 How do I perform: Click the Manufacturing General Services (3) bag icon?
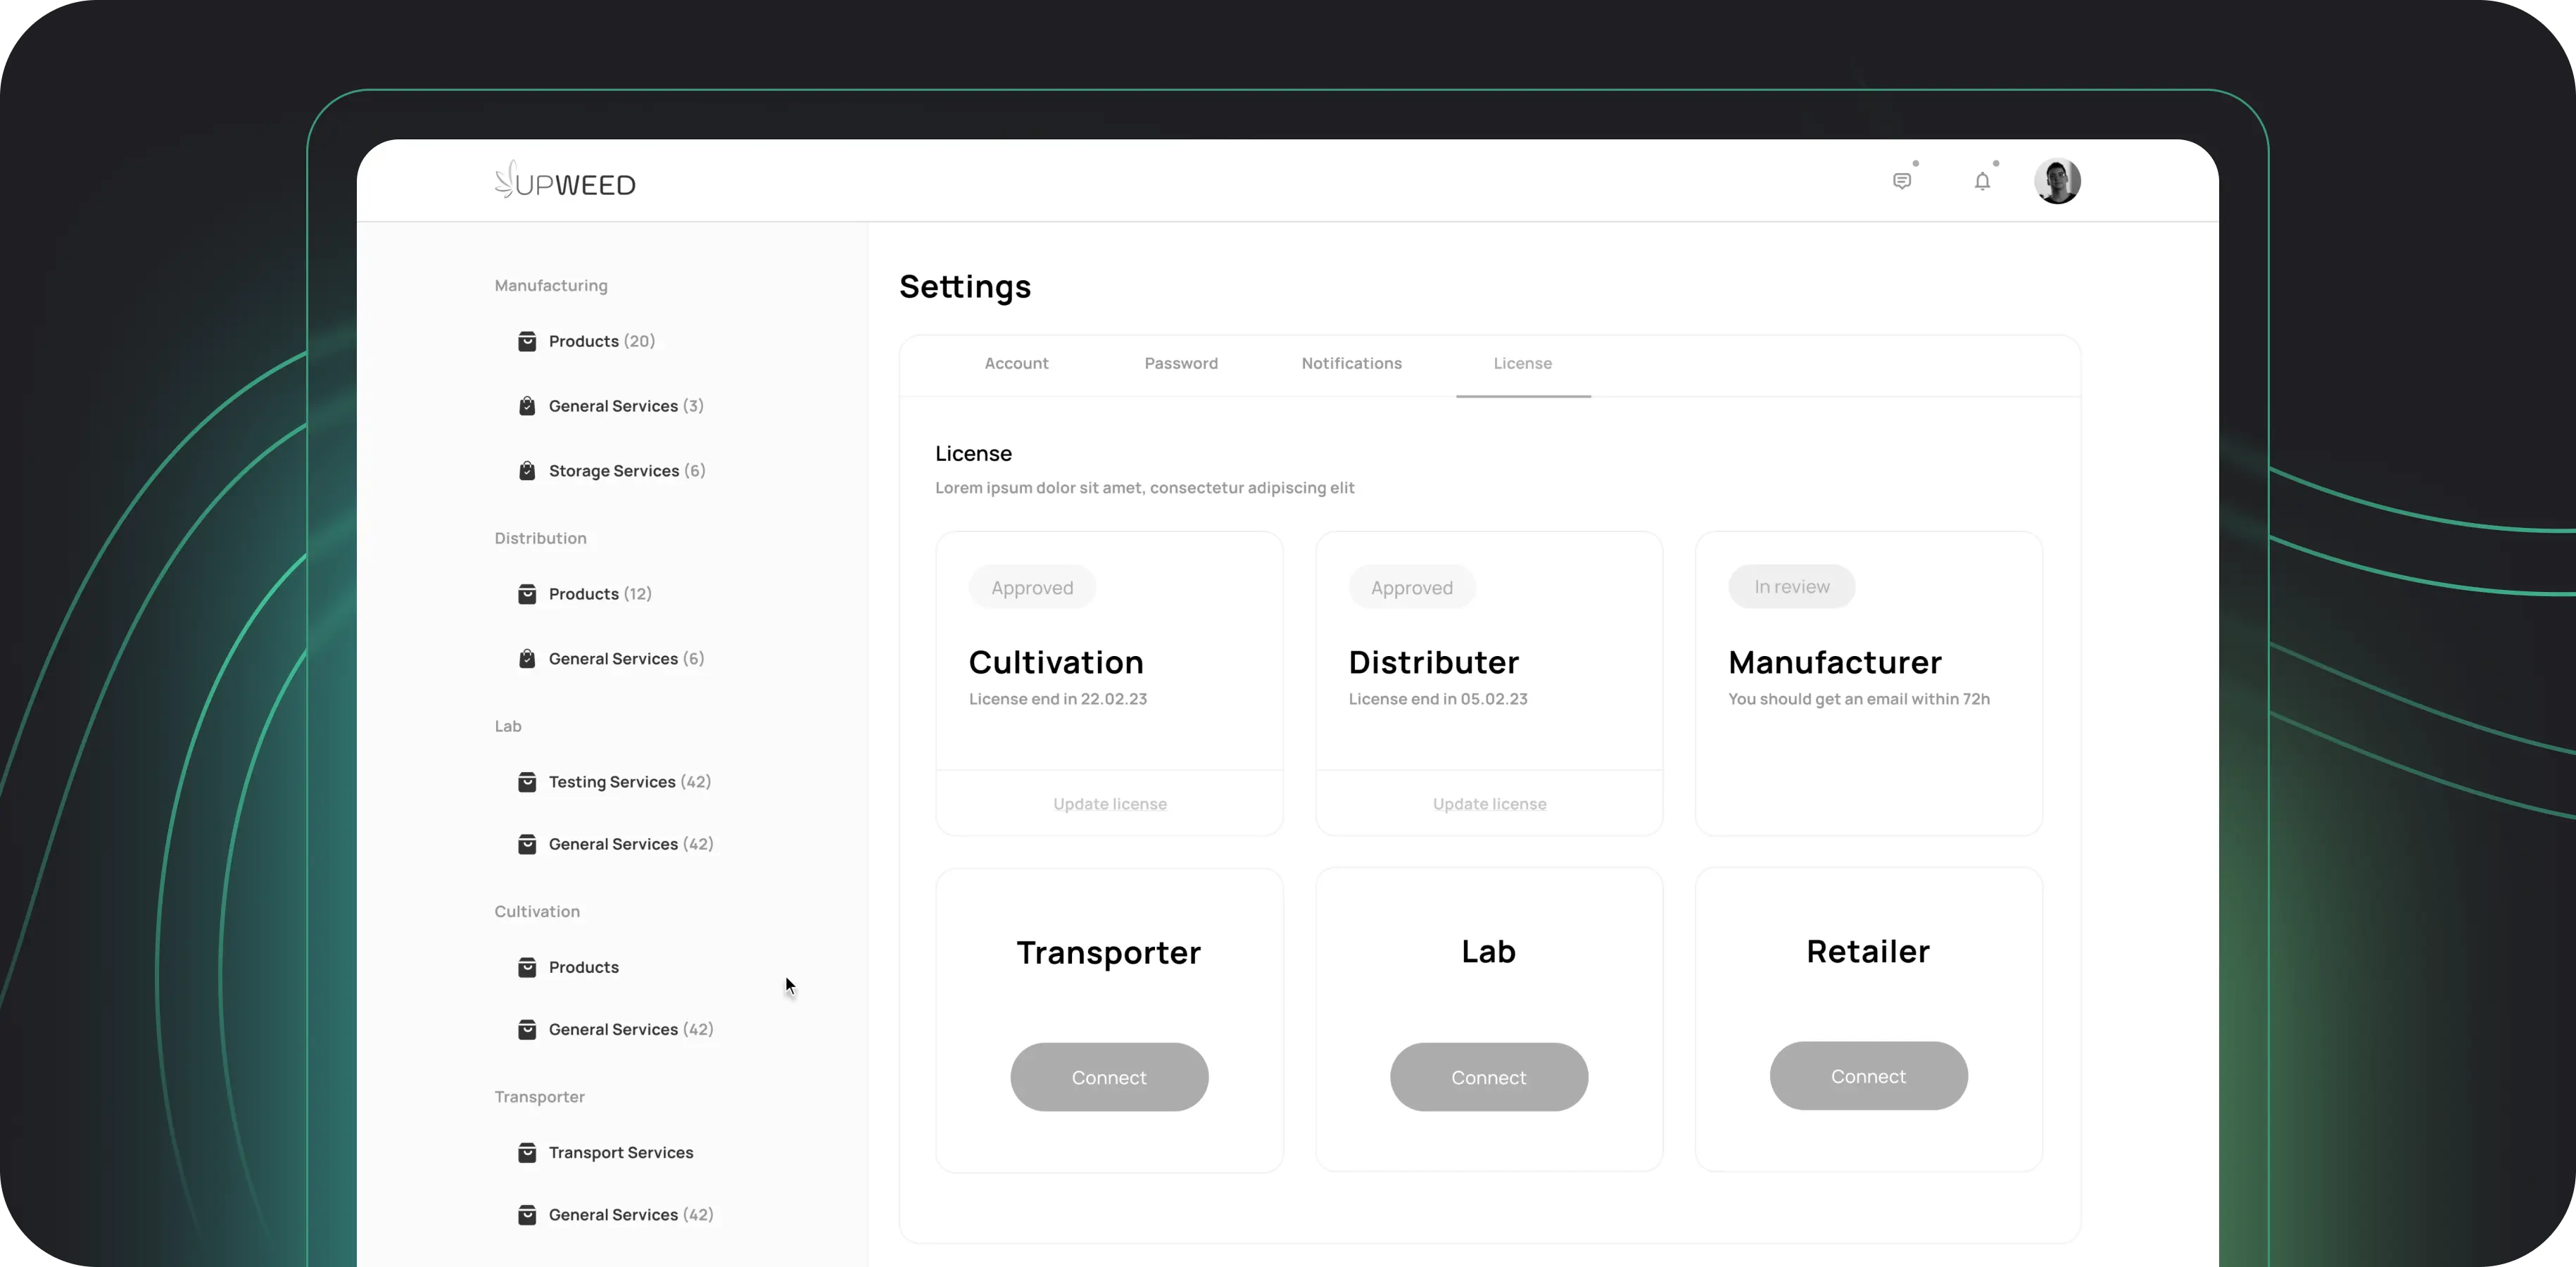[527, 406]
